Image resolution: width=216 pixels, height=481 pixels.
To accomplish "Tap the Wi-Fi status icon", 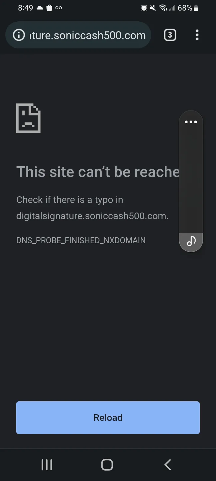I will click(163, 8).
